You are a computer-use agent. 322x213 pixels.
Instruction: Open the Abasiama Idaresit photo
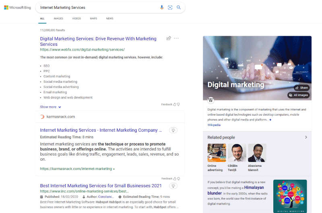coord(257,153)
